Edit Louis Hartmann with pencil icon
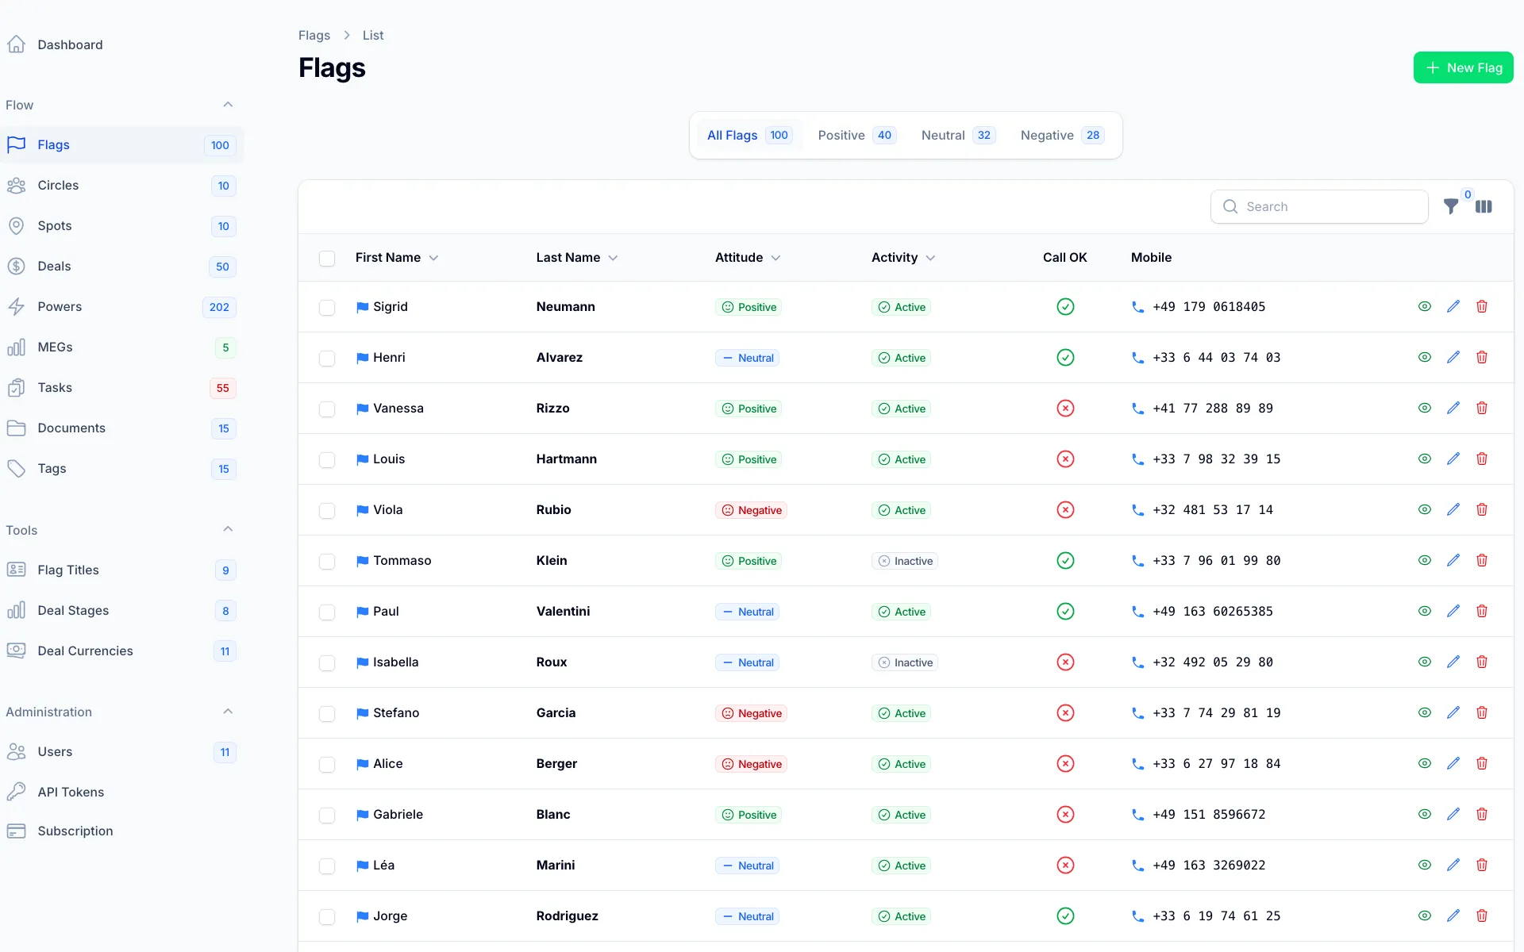 [x=1453, y=459]
